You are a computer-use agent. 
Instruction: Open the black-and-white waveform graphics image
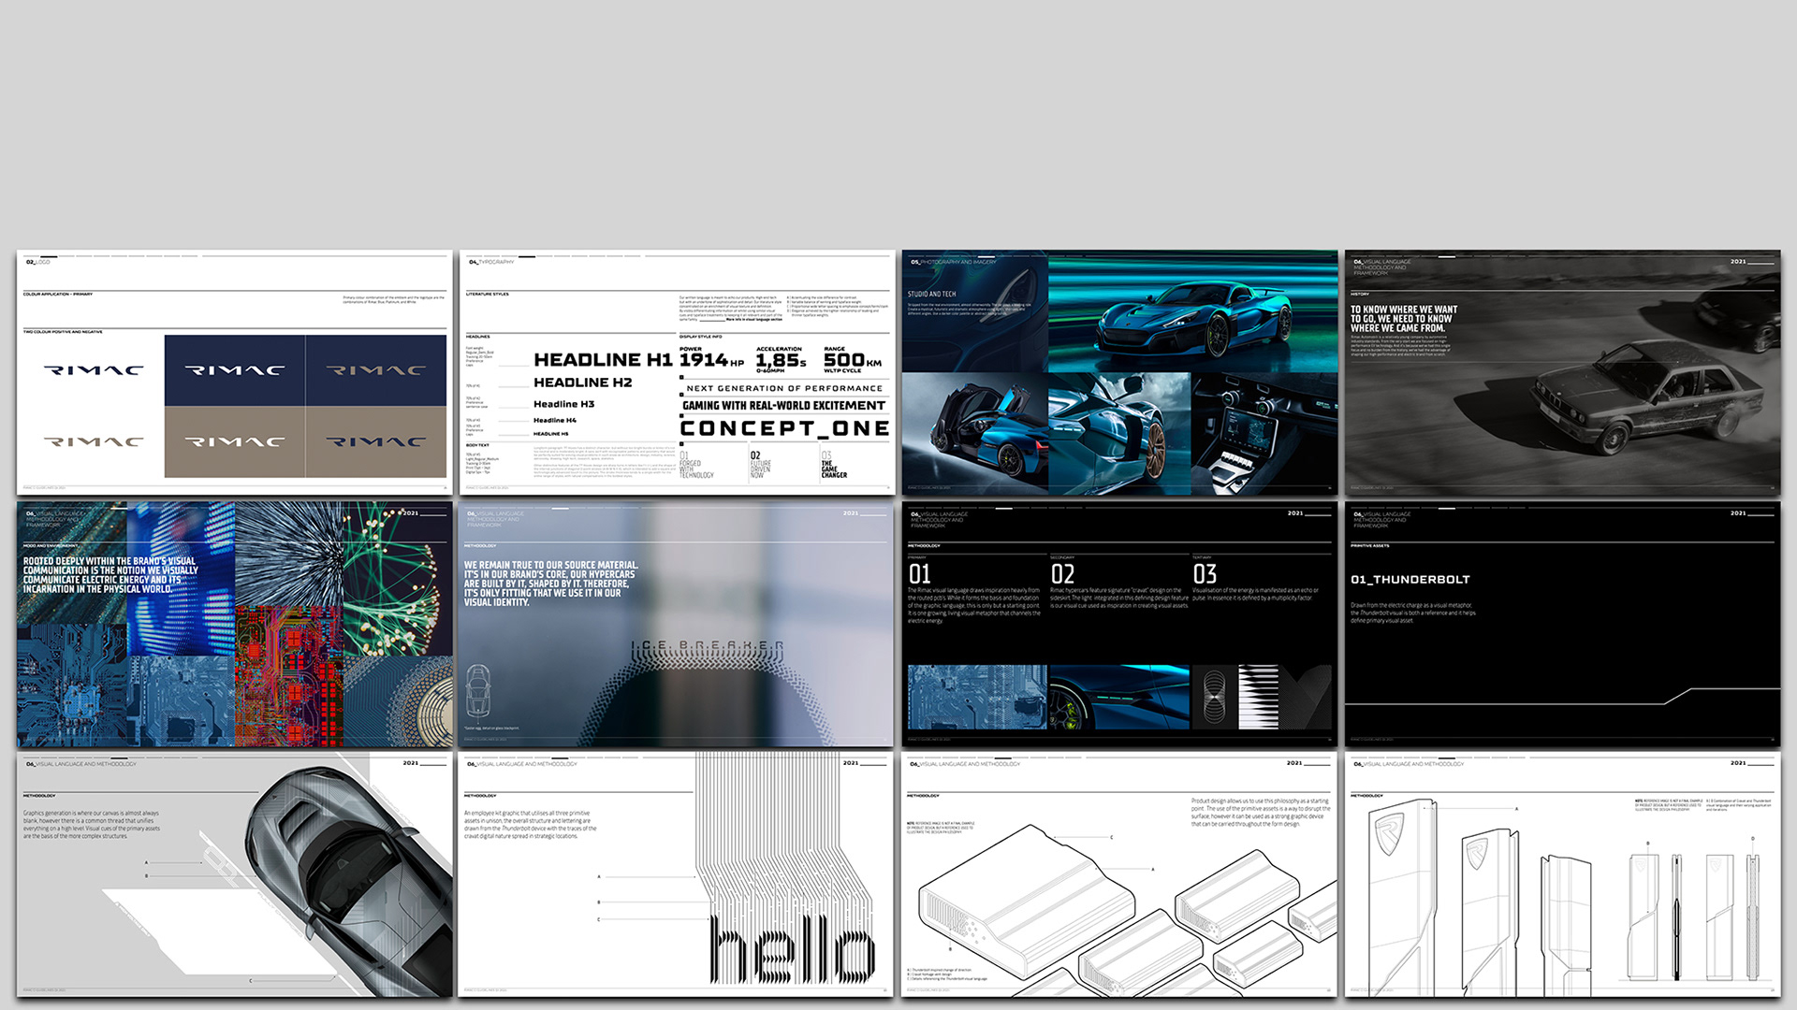pyautogui.click(x=1262, y=697)
